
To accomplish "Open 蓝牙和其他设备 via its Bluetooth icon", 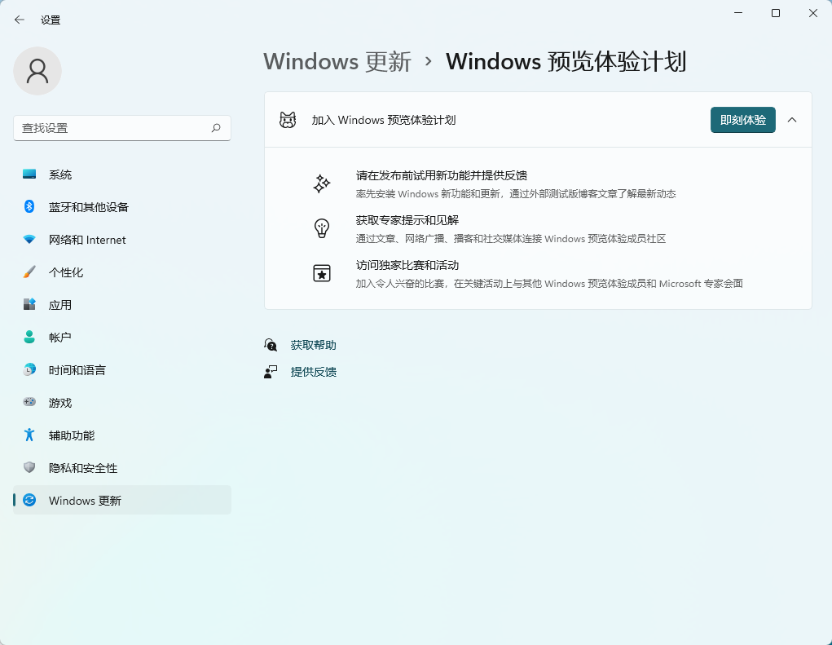I will (28, 206).
